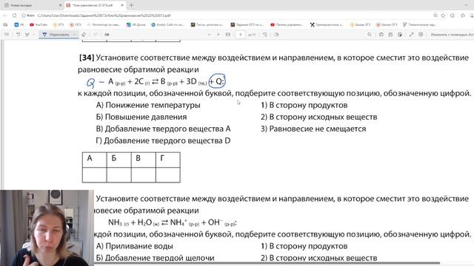Image resolution: width=474 pixels, height=266 pixels.
Task: Click option В) Добавление твердого вещества А
Action: (x=163, y=129)
